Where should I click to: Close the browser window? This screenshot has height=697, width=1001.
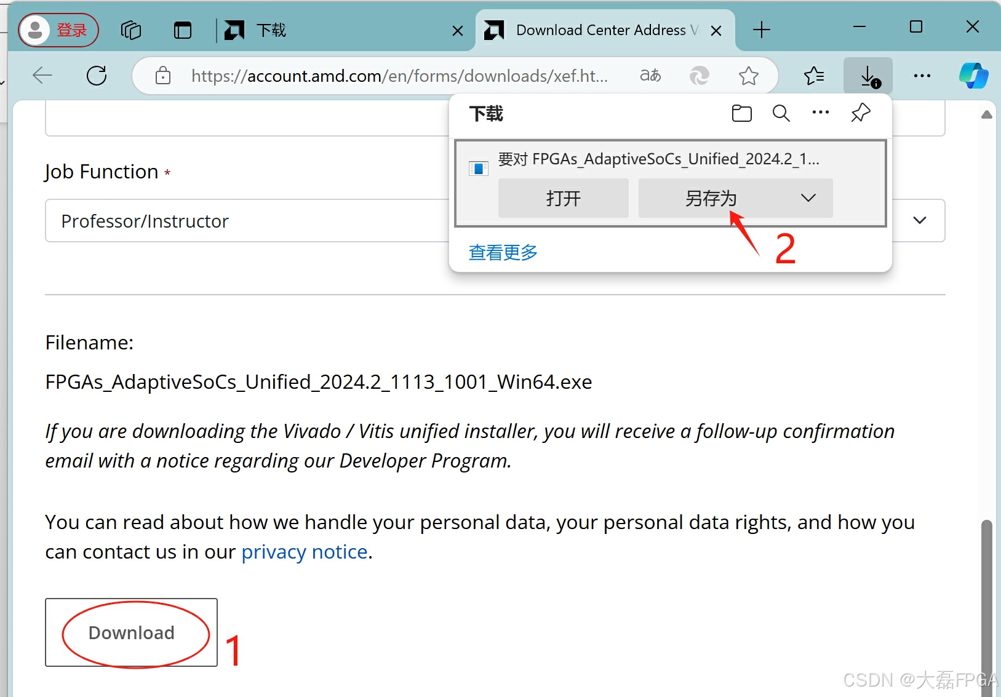coord(973,27)
